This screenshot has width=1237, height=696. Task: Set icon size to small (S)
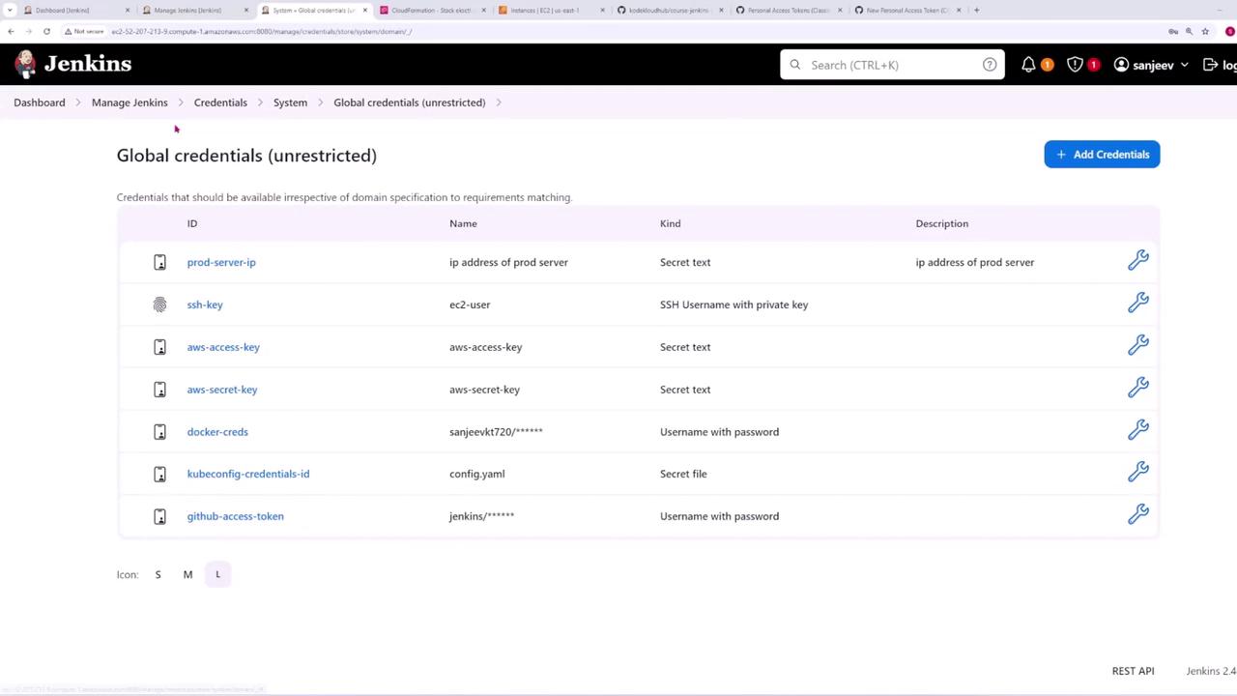pos(158,574)
